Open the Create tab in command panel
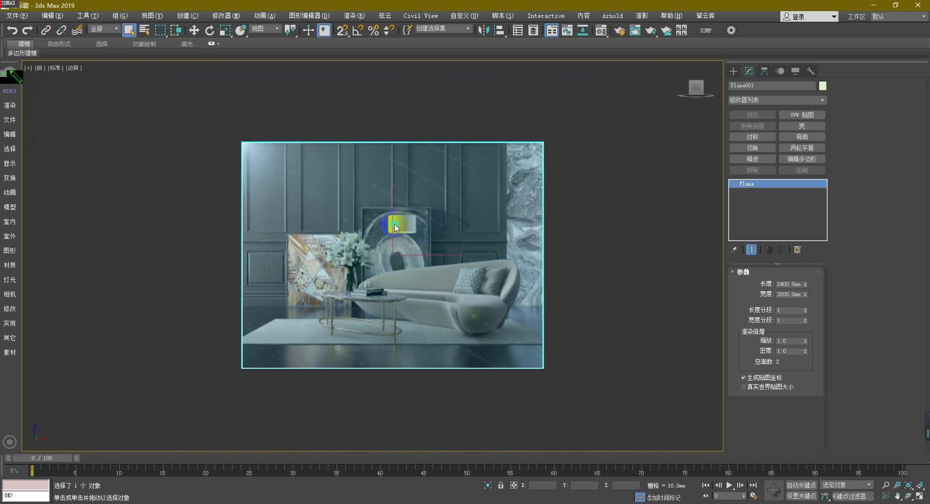The width and height of the screenshot is (930, 504). [x=733, y=71]
